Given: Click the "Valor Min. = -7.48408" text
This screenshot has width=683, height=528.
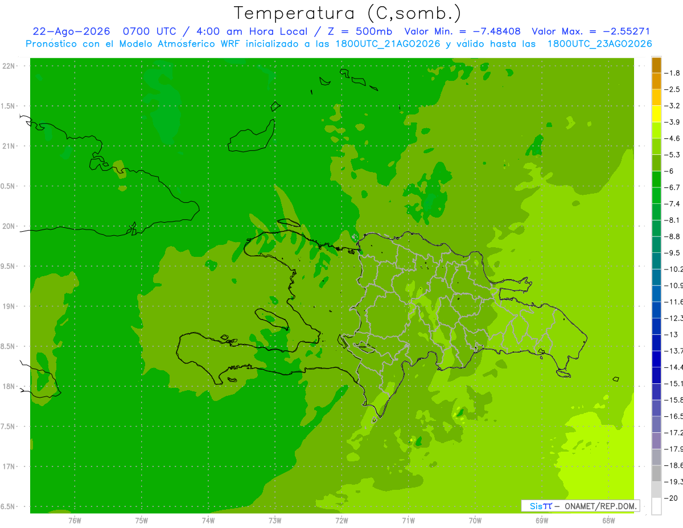Looking at the screenshot, I should tap(462, 31).
